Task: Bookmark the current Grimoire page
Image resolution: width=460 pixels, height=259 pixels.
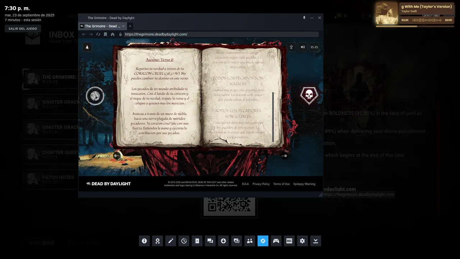Action: point(105,34)
